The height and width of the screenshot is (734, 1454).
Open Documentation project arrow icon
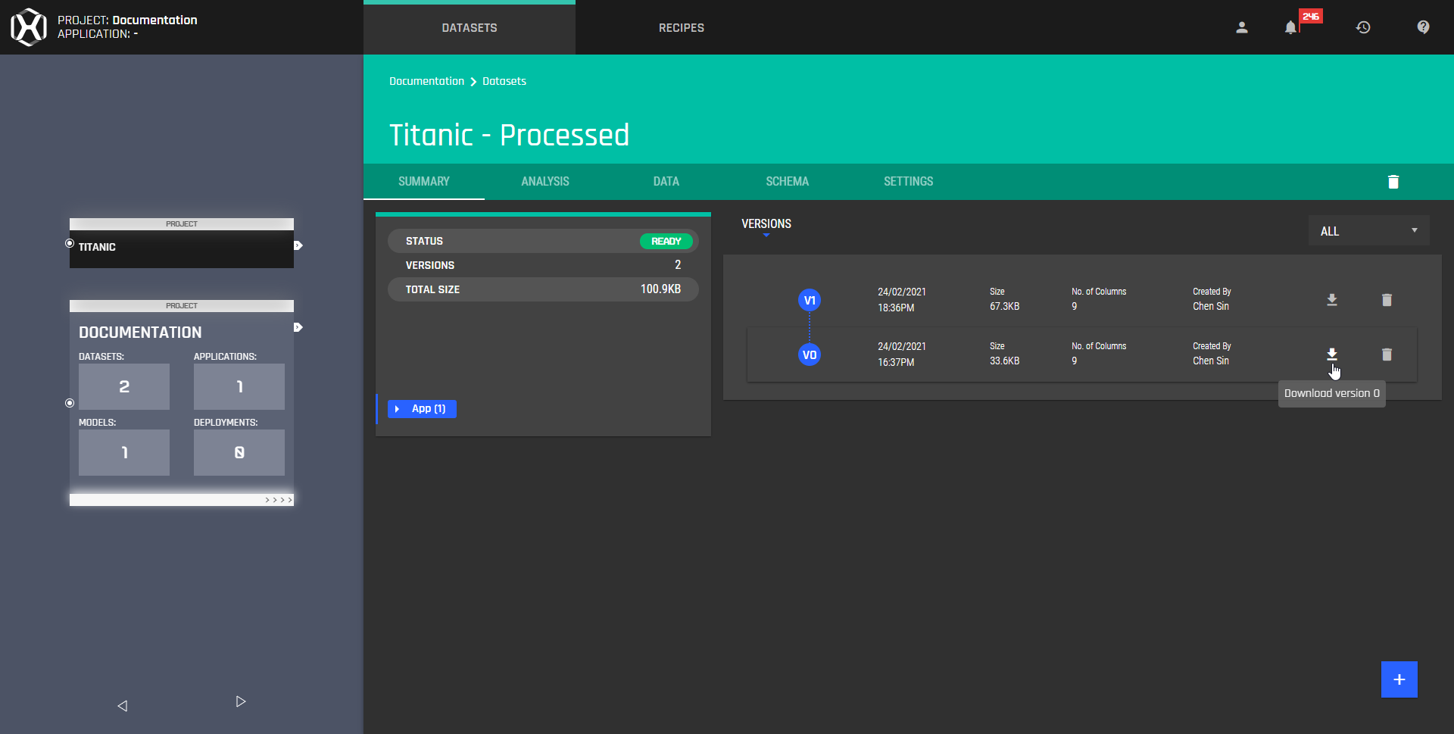pyautogui.click(x=298, y=327)
